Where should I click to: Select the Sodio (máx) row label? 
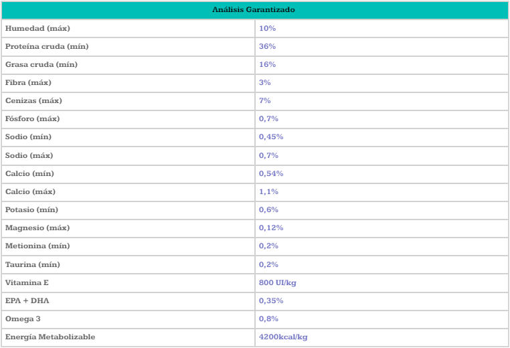click(x=29, y=155)
